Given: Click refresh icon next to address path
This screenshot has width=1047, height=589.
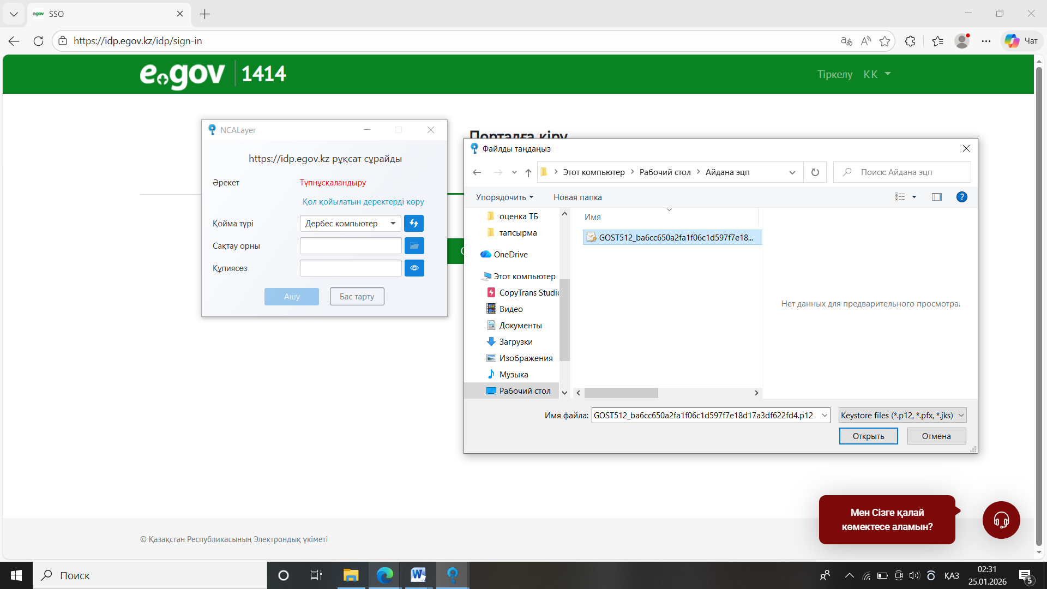Looking at the screenshot, I should (815, 172).
